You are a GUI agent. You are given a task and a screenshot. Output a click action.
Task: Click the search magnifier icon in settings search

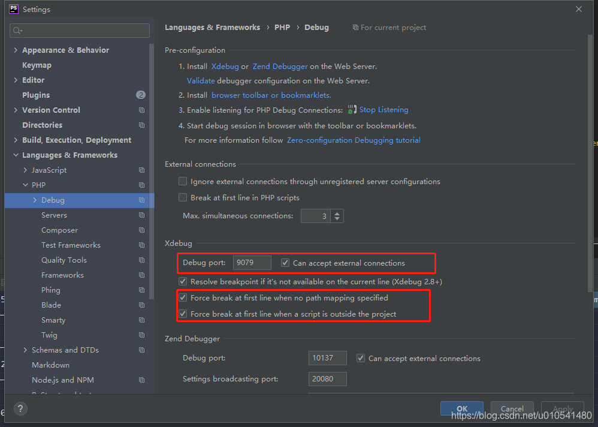coord(17,31)
